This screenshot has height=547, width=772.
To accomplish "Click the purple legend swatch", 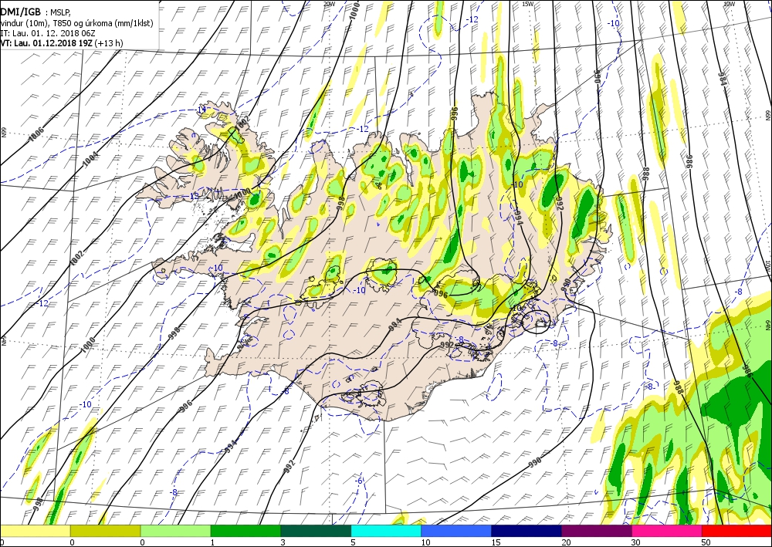I will tap(596, 531).
